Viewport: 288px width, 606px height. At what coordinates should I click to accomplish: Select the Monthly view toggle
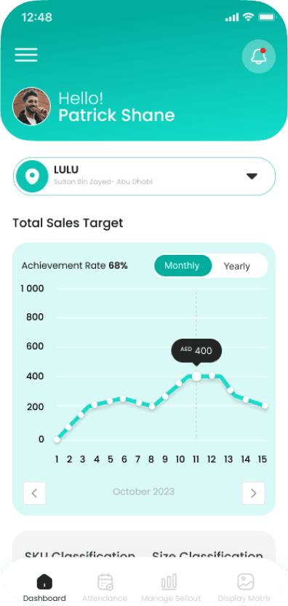click(x=183, y=266)
